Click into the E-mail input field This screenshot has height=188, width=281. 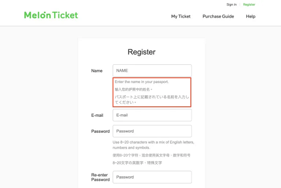click(152, 115)
